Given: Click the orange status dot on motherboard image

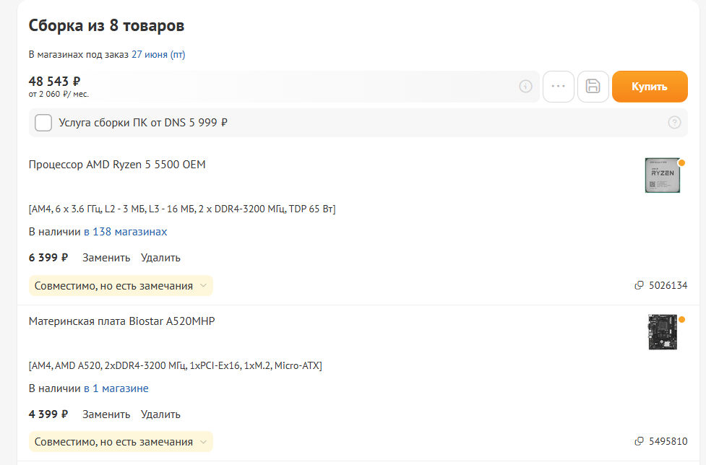Looking at the screenshot, I should (681, 319).
